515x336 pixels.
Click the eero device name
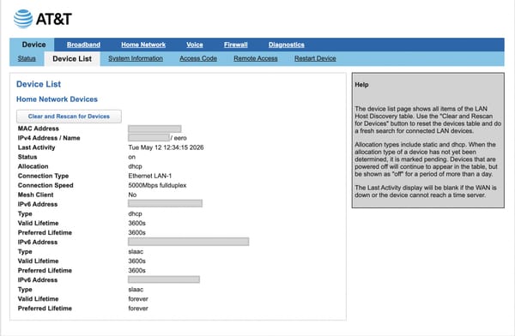click(180, 138)
